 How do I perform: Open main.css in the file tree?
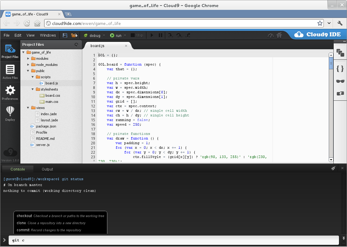click(52, 102)
